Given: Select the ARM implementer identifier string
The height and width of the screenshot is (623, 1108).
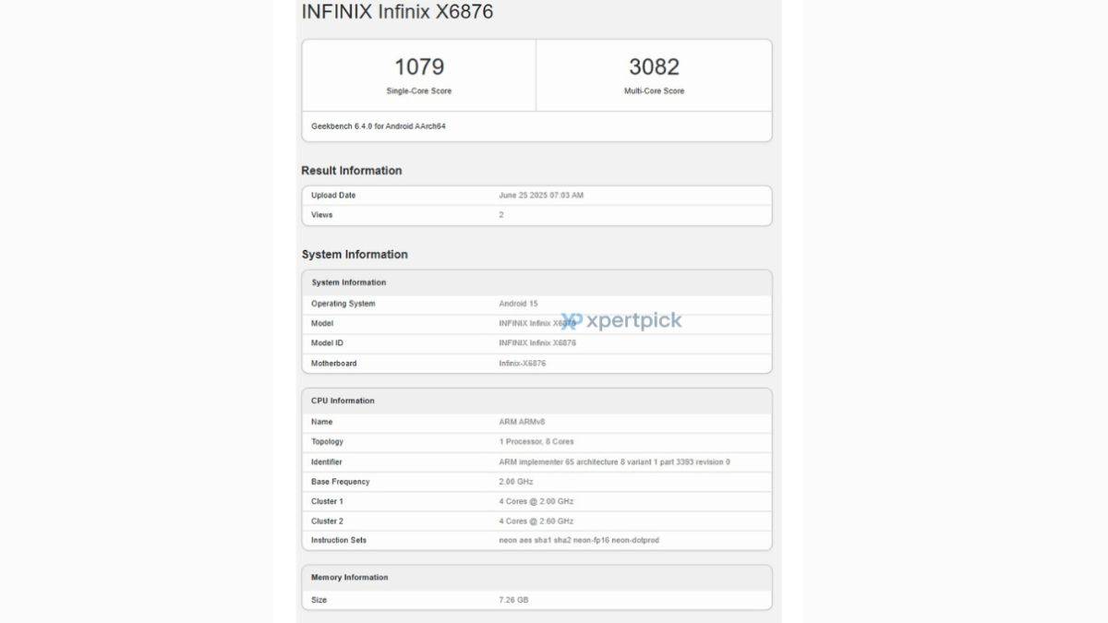Looking at the screenshot, I should [x=614, y=461].
